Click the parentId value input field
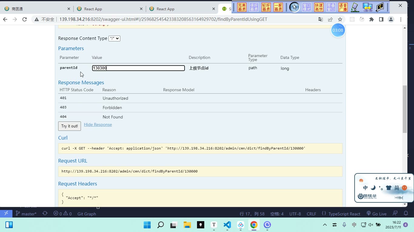The height and width of the screenshot is (232, 414). [139, 68]
